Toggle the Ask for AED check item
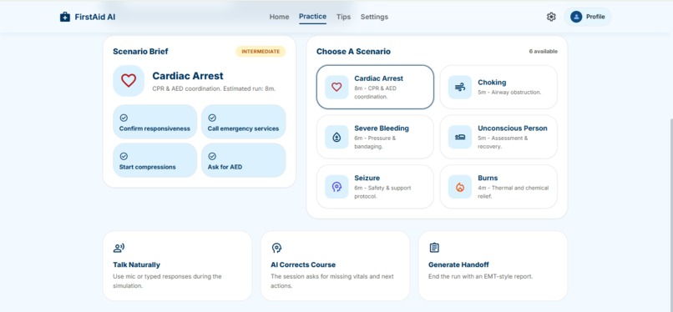This screenshot has height=312, width=673. click(x=243, y=160)
